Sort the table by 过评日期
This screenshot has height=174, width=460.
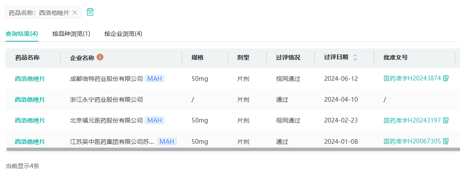[355, 57]
